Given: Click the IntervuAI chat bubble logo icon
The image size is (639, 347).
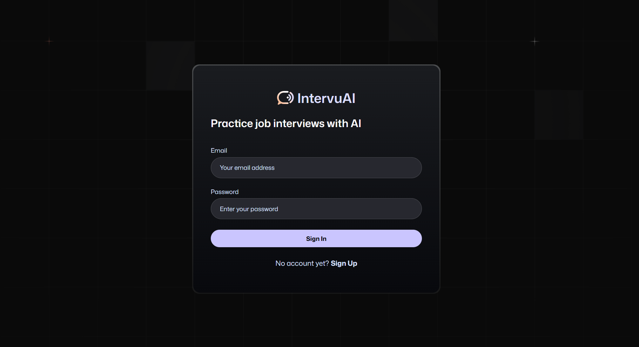Looking at the screenshot, I should [x=285, y=98].
